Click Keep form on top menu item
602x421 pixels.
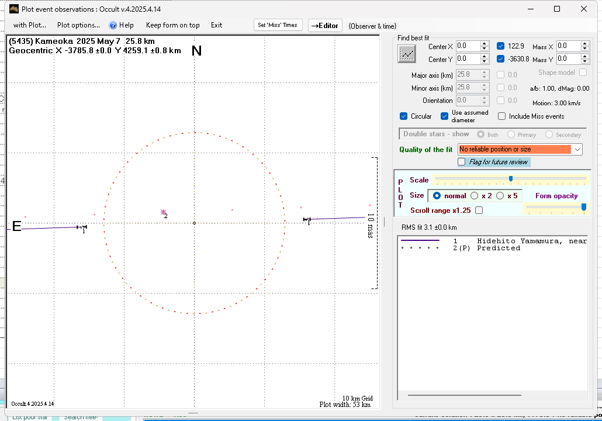(172, 25)
